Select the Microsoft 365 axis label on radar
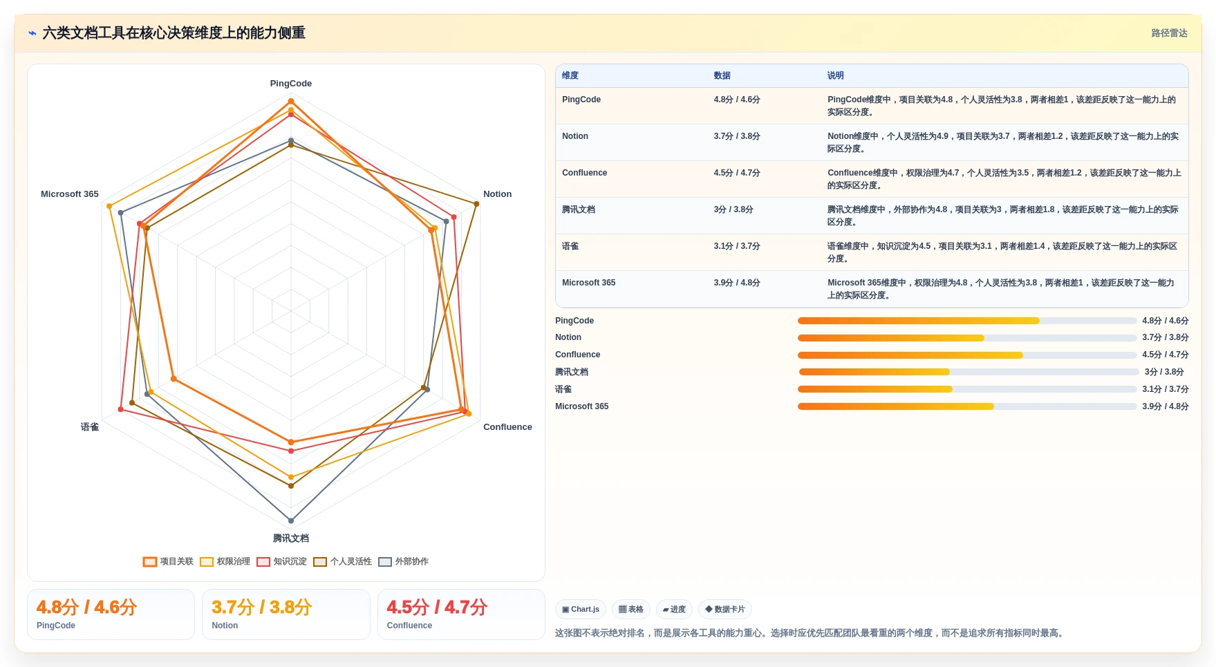Image resolution: width=1216 pixels, height=667 pixels. (70, 194)
